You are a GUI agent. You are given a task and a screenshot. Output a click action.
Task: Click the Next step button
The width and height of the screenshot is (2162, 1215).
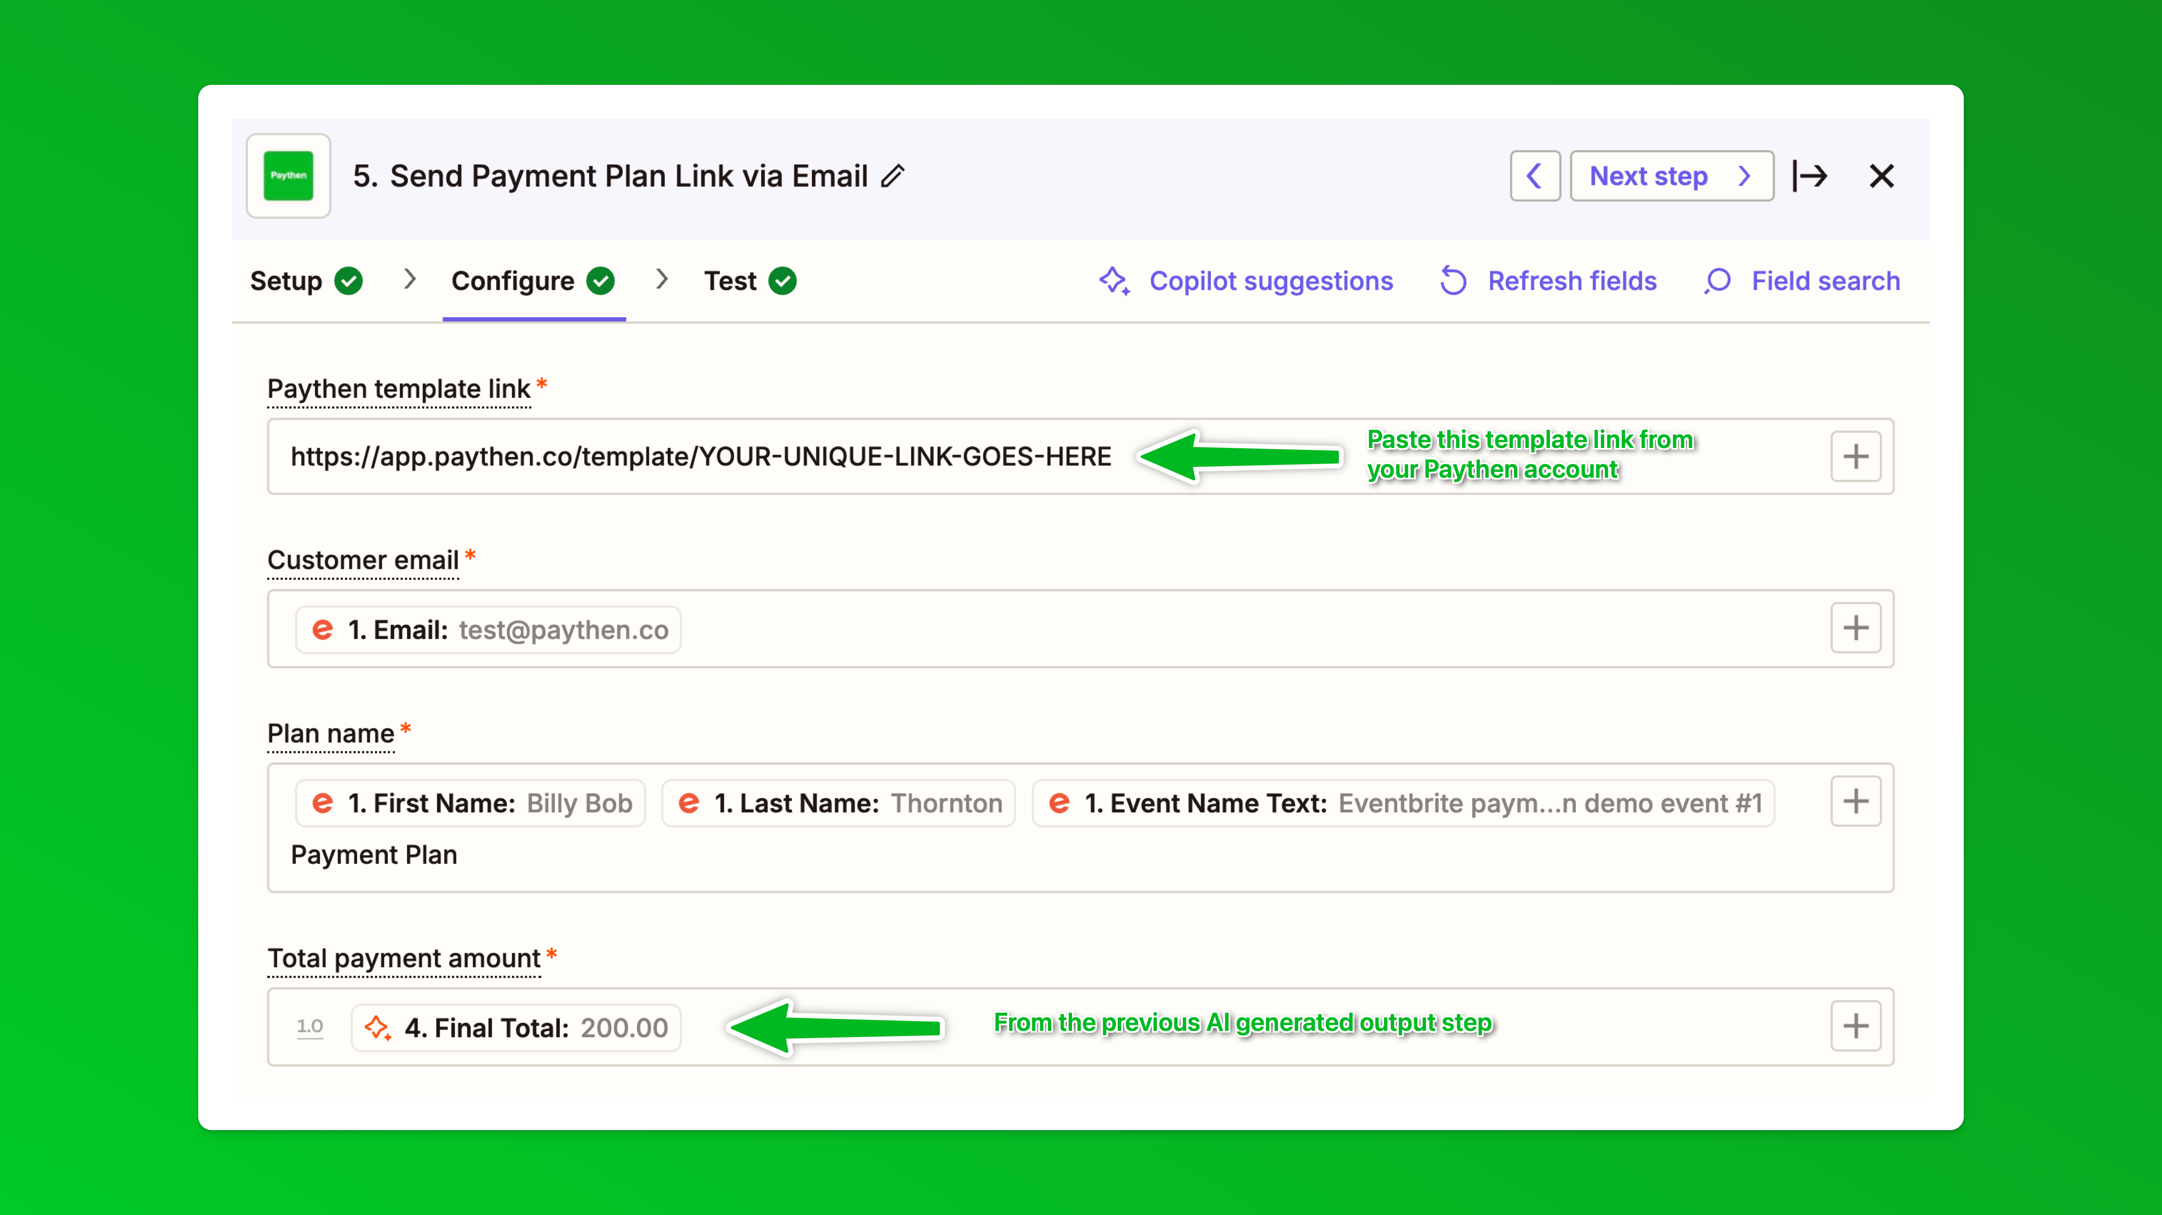(1671, 175)
